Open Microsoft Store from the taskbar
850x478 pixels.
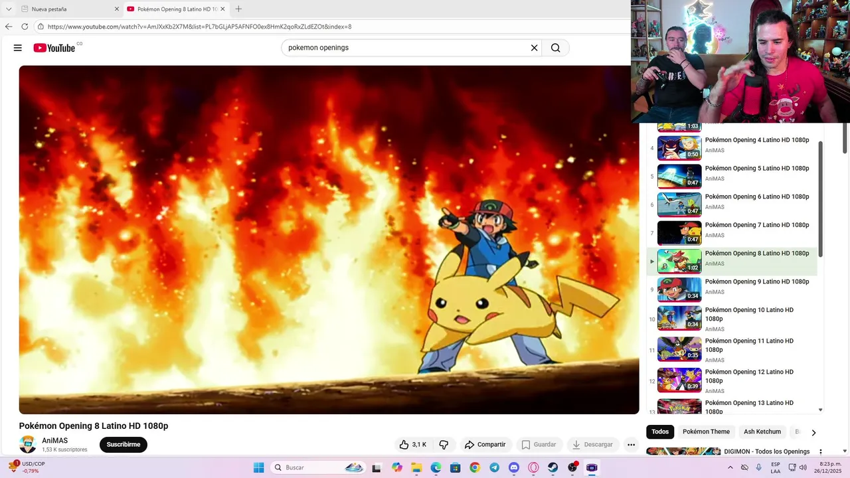point(456,467)
